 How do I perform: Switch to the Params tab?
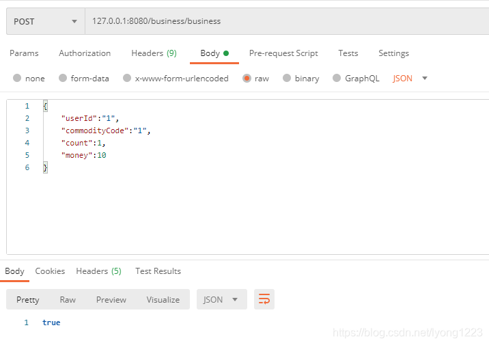click(24, 53)
